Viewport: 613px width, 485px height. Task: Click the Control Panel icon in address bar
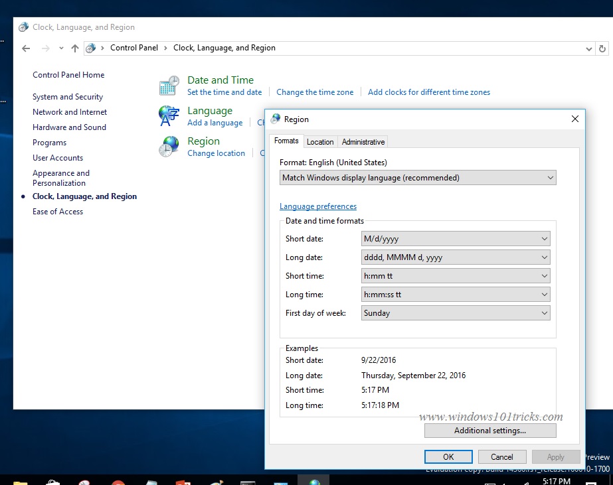click(91, 48)
